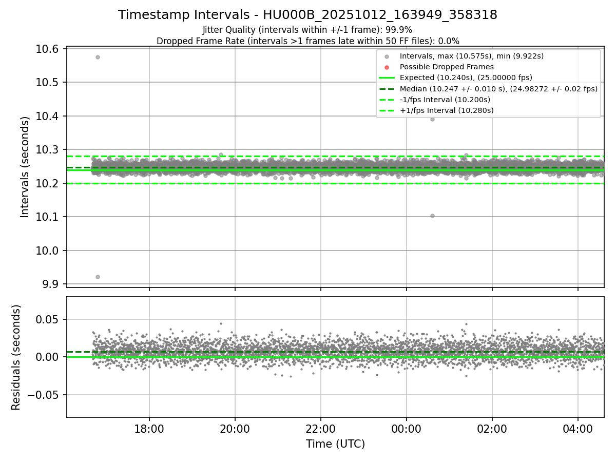This screenshot has width=616, height=462.
Task: Click the 'Time (UTC)' x-axis label
Action: (x=335, y=444)
